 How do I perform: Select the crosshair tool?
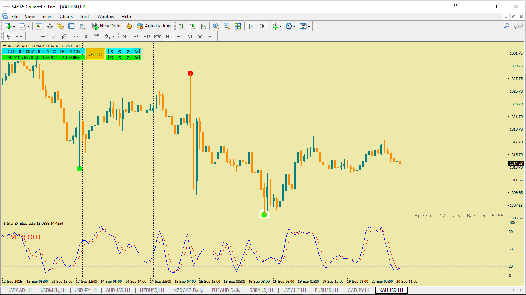[x=19, y=37]
